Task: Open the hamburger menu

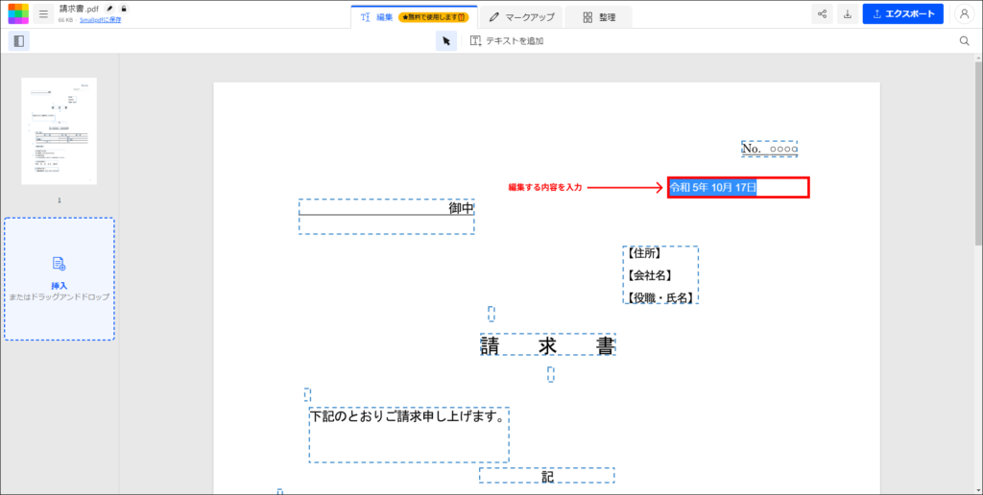Action: click(x=43, y=13)
